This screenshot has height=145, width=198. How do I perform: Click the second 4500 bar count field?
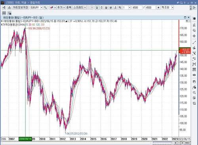[150, 8]
